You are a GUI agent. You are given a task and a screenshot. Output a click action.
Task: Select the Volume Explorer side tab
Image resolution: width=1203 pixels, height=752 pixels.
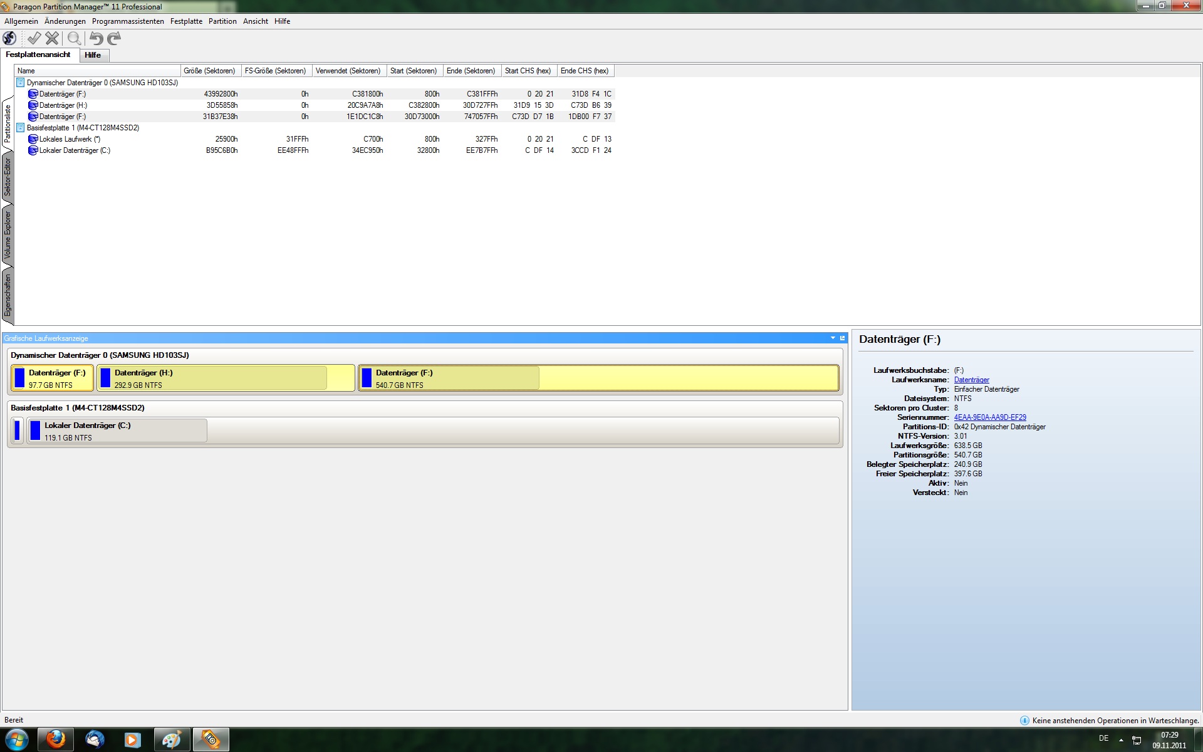8,235
